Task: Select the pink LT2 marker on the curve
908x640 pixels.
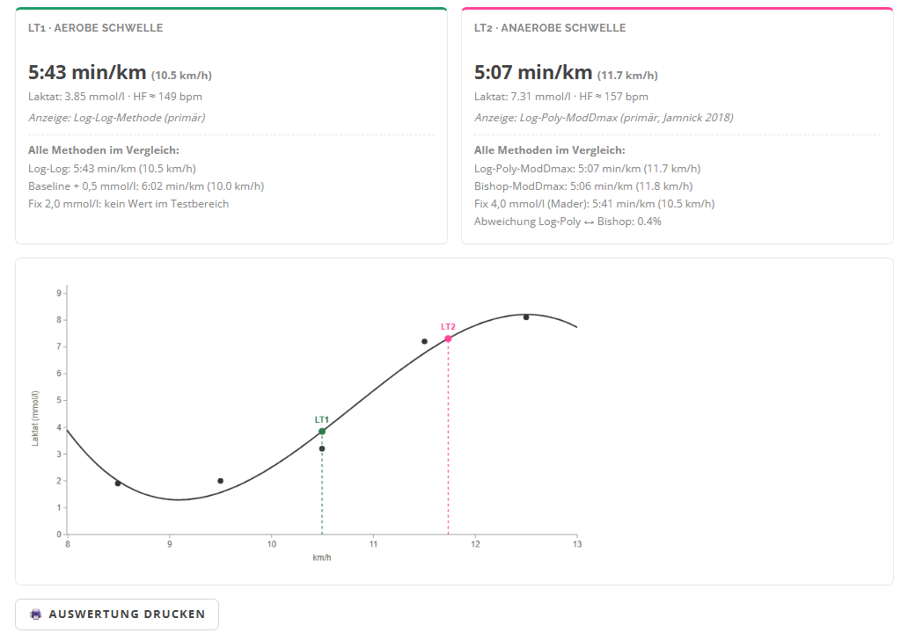Action: [448, 338]
